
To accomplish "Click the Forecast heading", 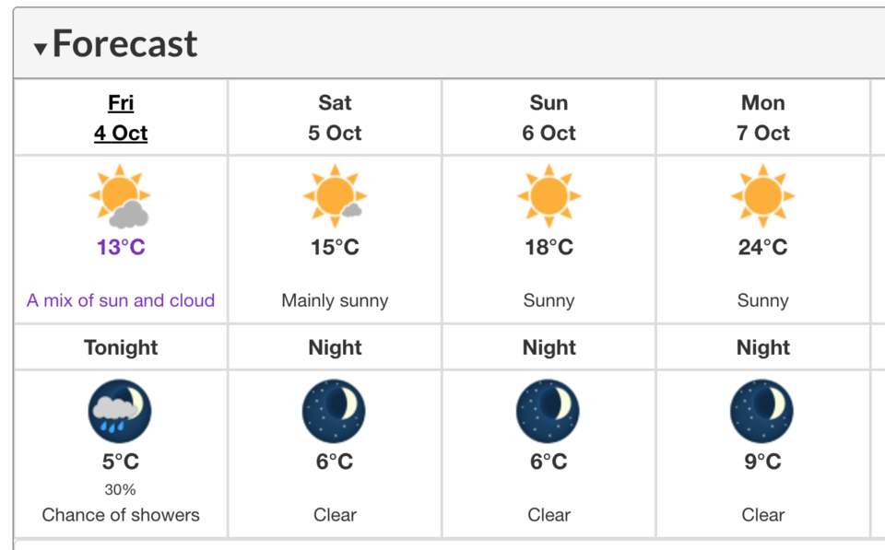I will tap(124, 43).
